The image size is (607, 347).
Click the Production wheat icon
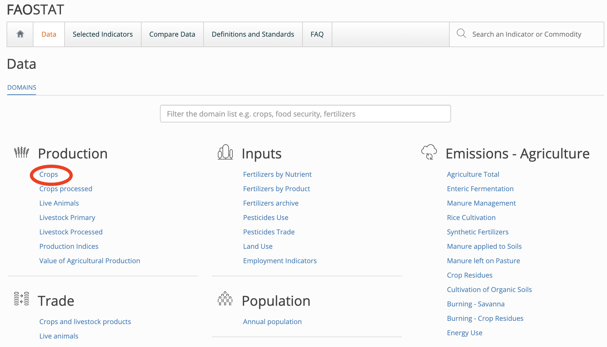click(x=22, y=153)
